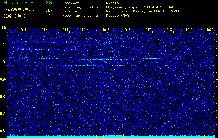Select AirSpy mini receiver description
The height and width of the screenshot is (138, 218).
click(x=145, y=11)
